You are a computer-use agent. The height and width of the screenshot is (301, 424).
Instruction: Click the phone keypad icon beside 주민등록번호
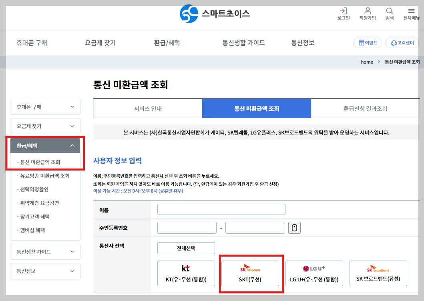(x=294, y=227)
